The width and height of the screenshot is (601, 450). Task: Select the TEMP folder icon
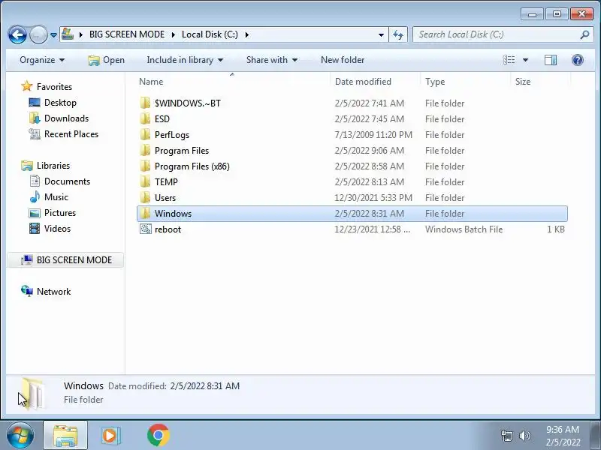tap(145, 181)
